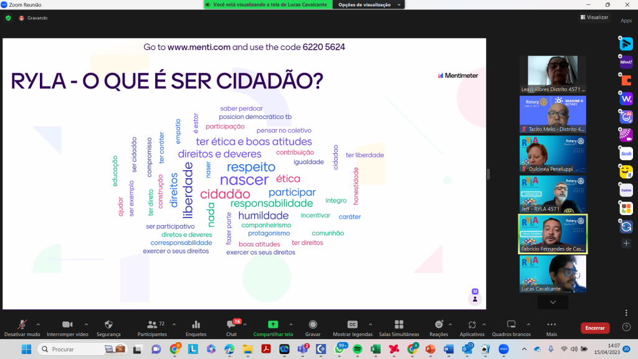Open the Mais menu
Viewport: 638px width, 359px height.
(551, 327)
